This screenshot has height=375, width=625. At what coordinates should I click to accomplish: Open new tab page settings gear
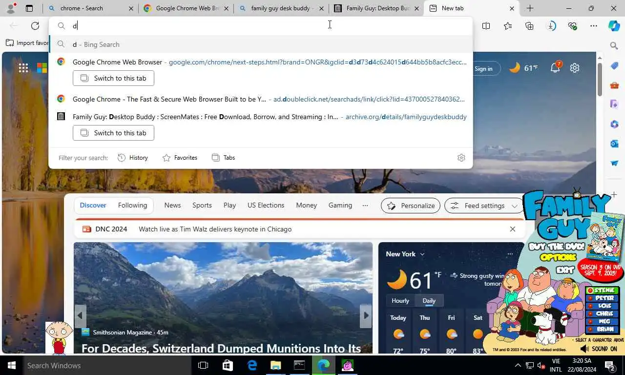tap(575, 68)
